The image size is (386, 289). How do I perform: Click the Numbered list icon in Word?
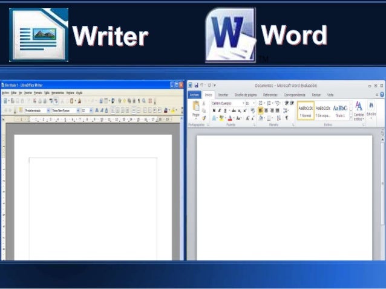pyautogui.click(x=269, y=103)
